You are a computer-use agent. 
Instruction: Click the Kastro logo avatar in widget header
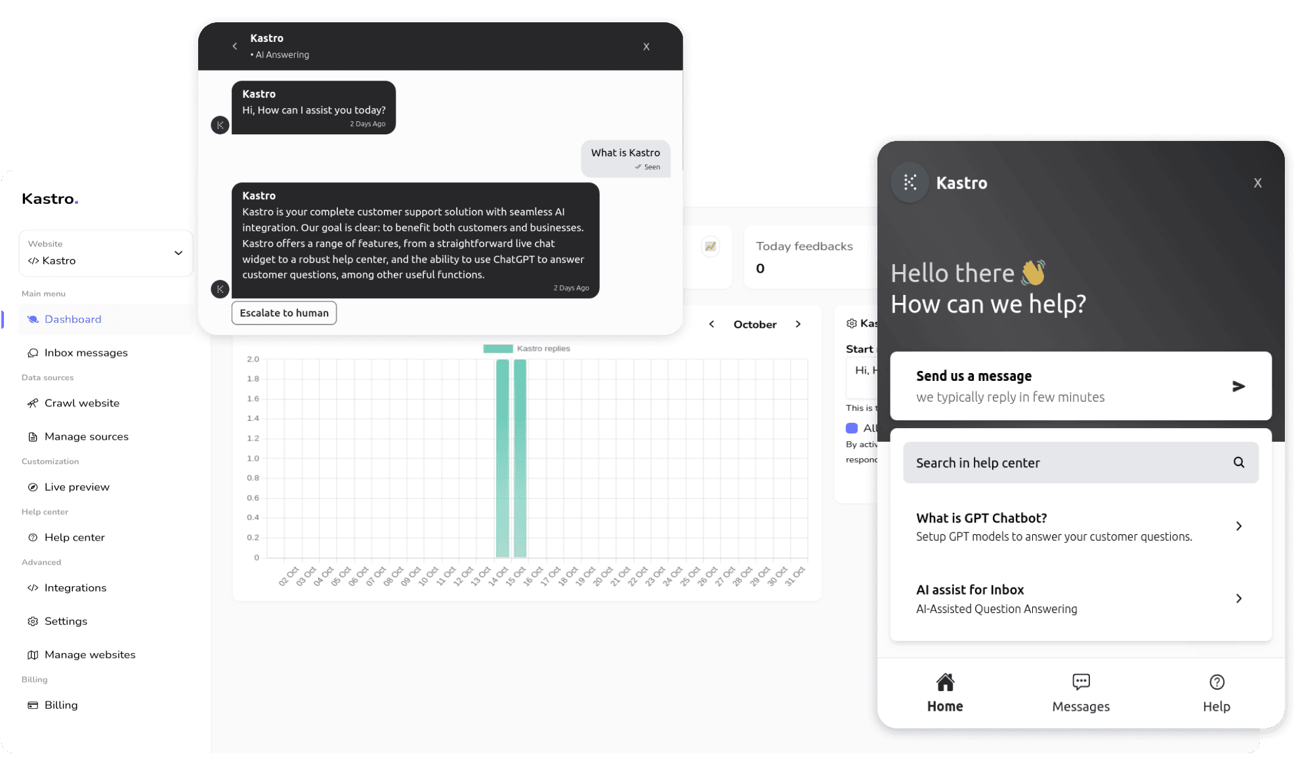(910, 182)
